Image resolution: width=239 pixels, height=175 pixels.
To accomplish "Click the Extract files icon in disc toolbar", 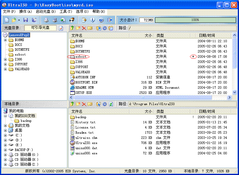I will tap(99, 28).
